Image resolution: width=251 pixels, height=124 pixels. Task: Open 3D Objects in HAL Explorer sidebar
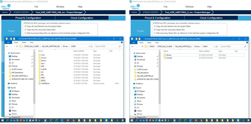[x=14, y=91]
